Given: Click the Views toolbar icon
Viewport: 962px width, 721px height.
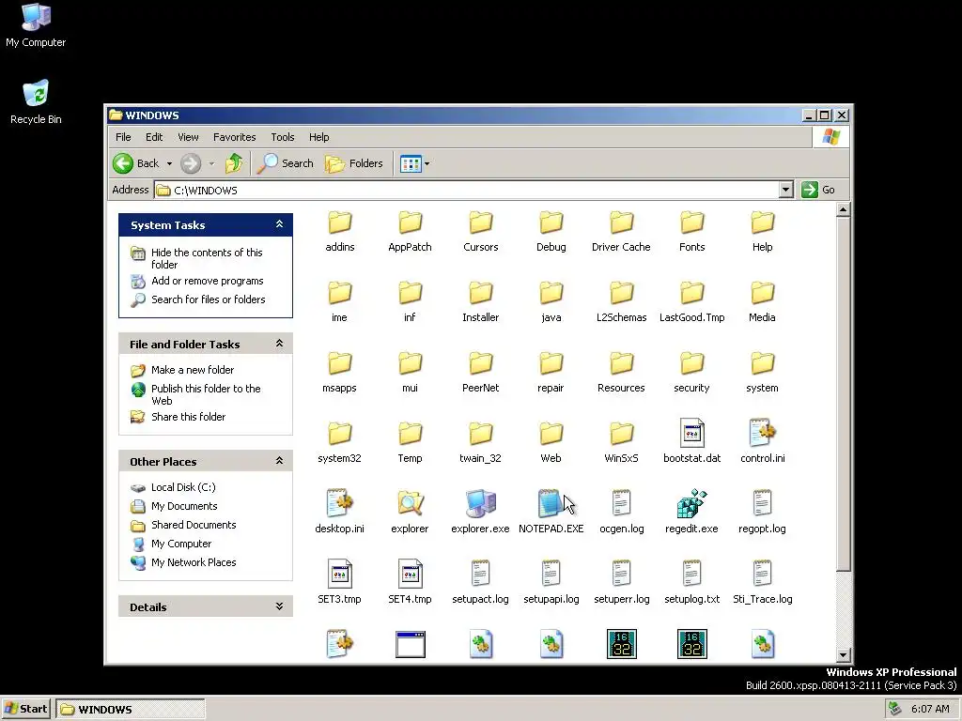Looking at the screenshot, I should 411,163.
